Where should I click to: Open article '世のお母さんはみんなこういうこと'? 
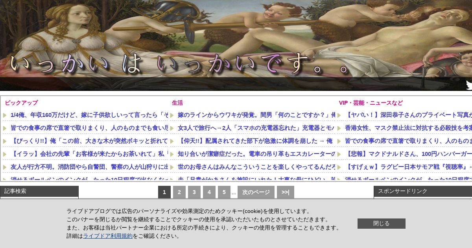point(256,167)
